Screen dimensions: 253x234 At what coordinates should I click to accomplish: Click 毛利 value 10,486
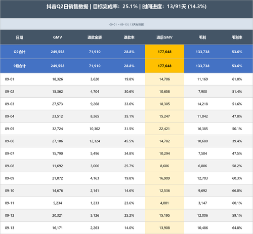(x=202, y=228)
